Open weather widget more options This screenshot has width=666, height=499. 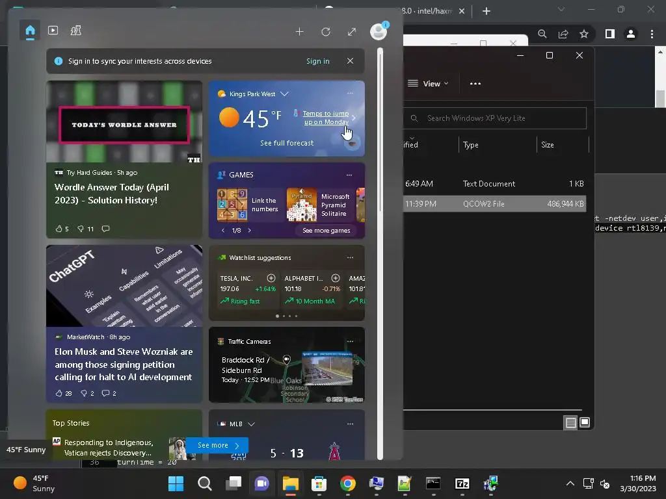tap(350, 93)
